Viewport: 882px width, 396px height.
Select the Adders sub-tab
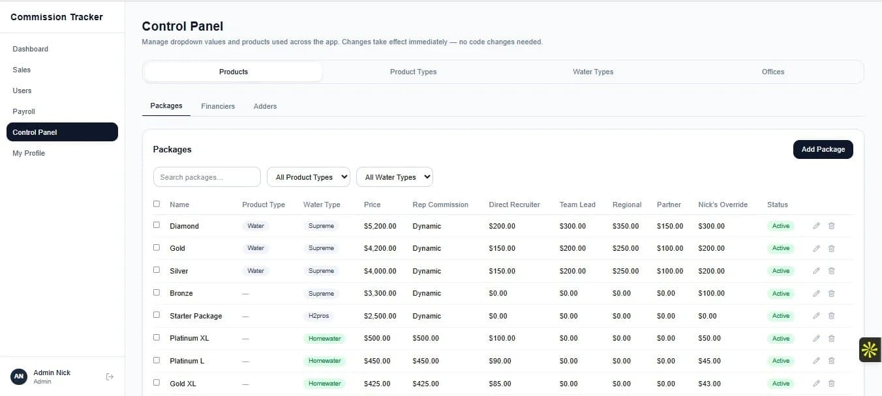[x=265, y=106]
